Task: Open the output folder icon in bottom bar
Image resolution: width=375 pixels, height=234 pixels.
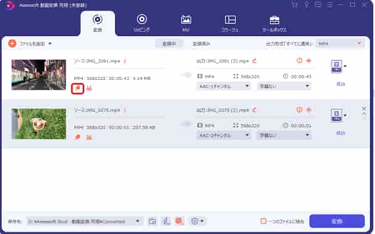Action: [x=152, y=222]
